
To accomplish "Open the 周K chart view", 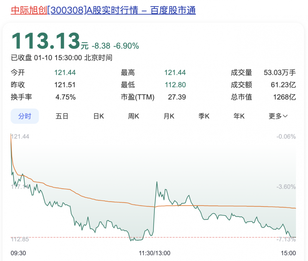I will [x=134, y=116].
